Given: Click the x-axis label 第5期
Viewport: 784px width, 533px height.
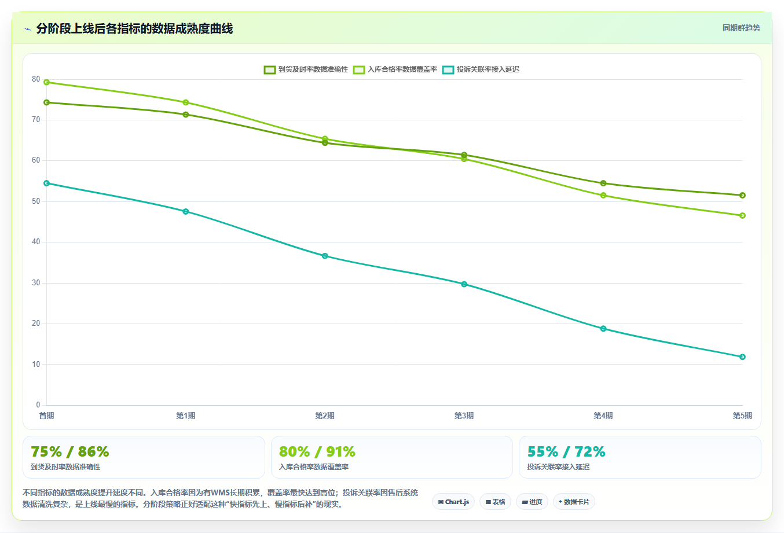Looking at the screenshot, I should 742,416.
